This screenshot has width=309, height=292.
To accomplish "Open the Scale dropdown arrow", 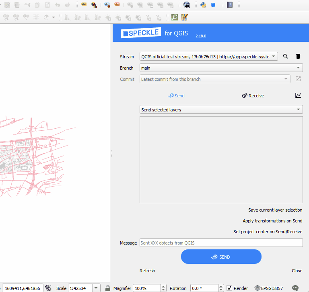I will [96, 288].
